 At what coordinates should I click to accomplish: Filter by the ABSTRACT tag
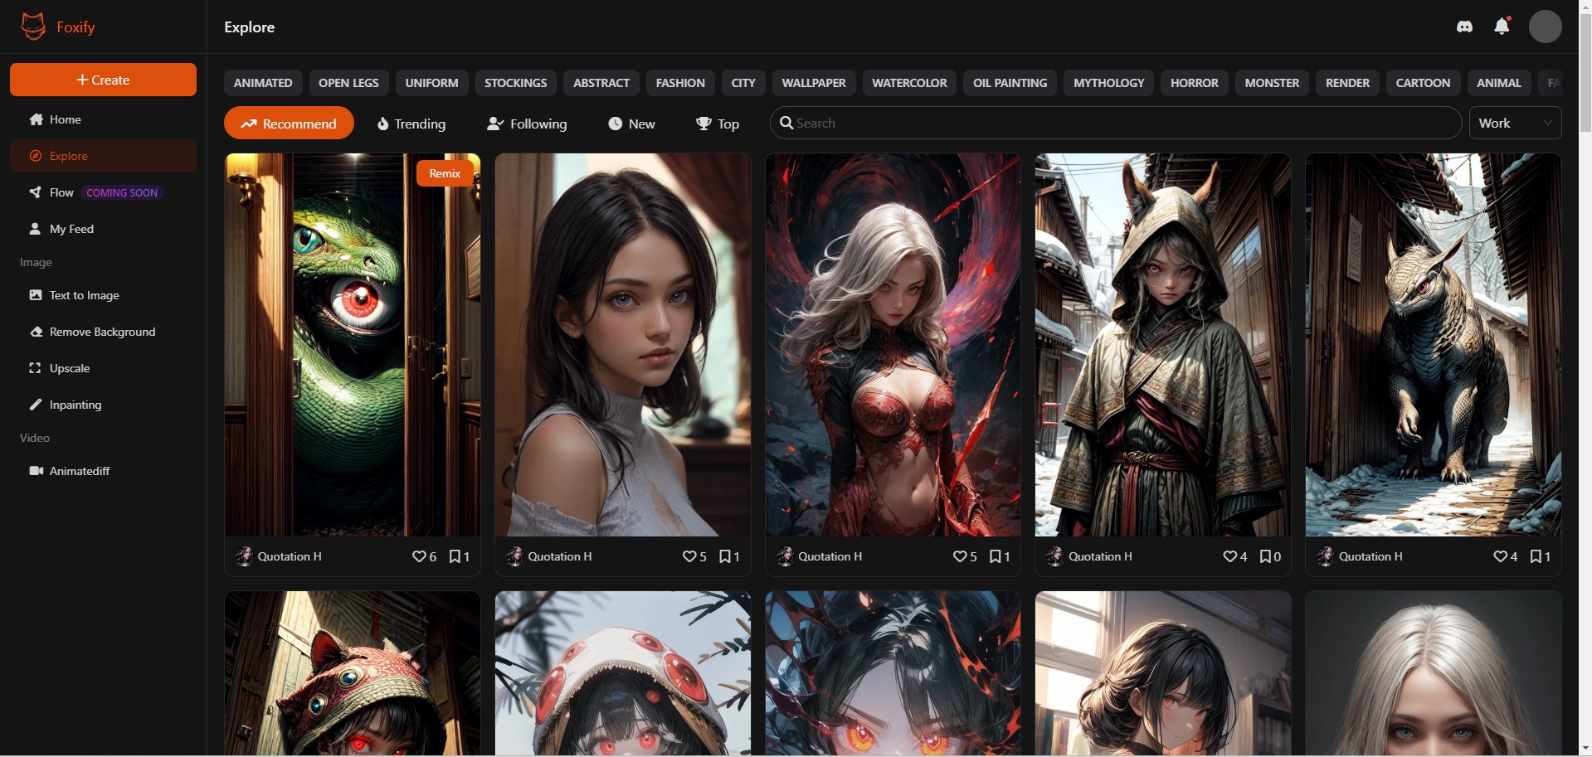pyautogui.click(x=601, y=83)
